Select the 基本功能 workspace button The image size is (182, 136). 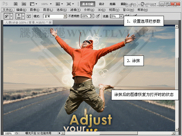click(x=88, y=4)
